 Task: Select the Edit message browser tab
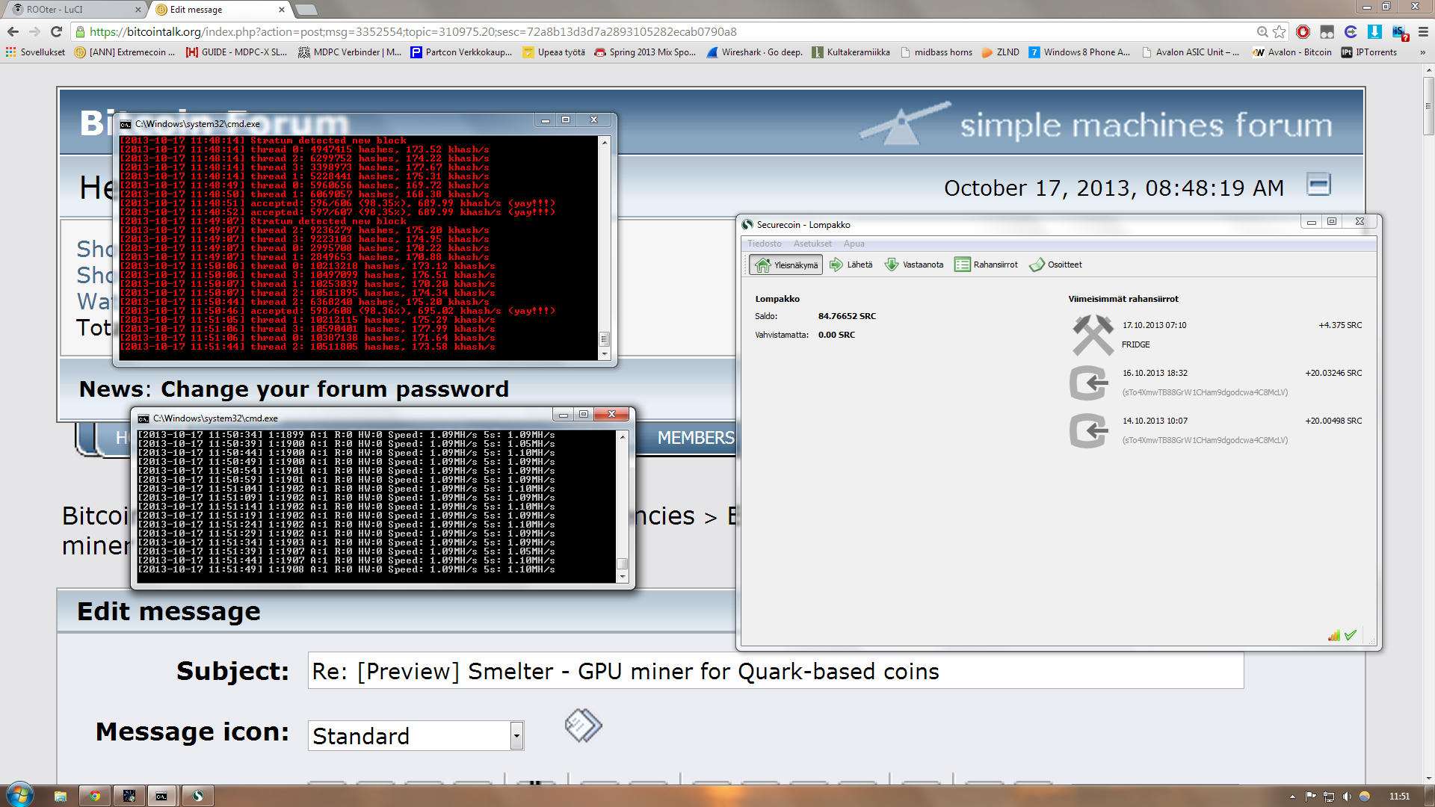pyautogui.click(x=220, y=10)
